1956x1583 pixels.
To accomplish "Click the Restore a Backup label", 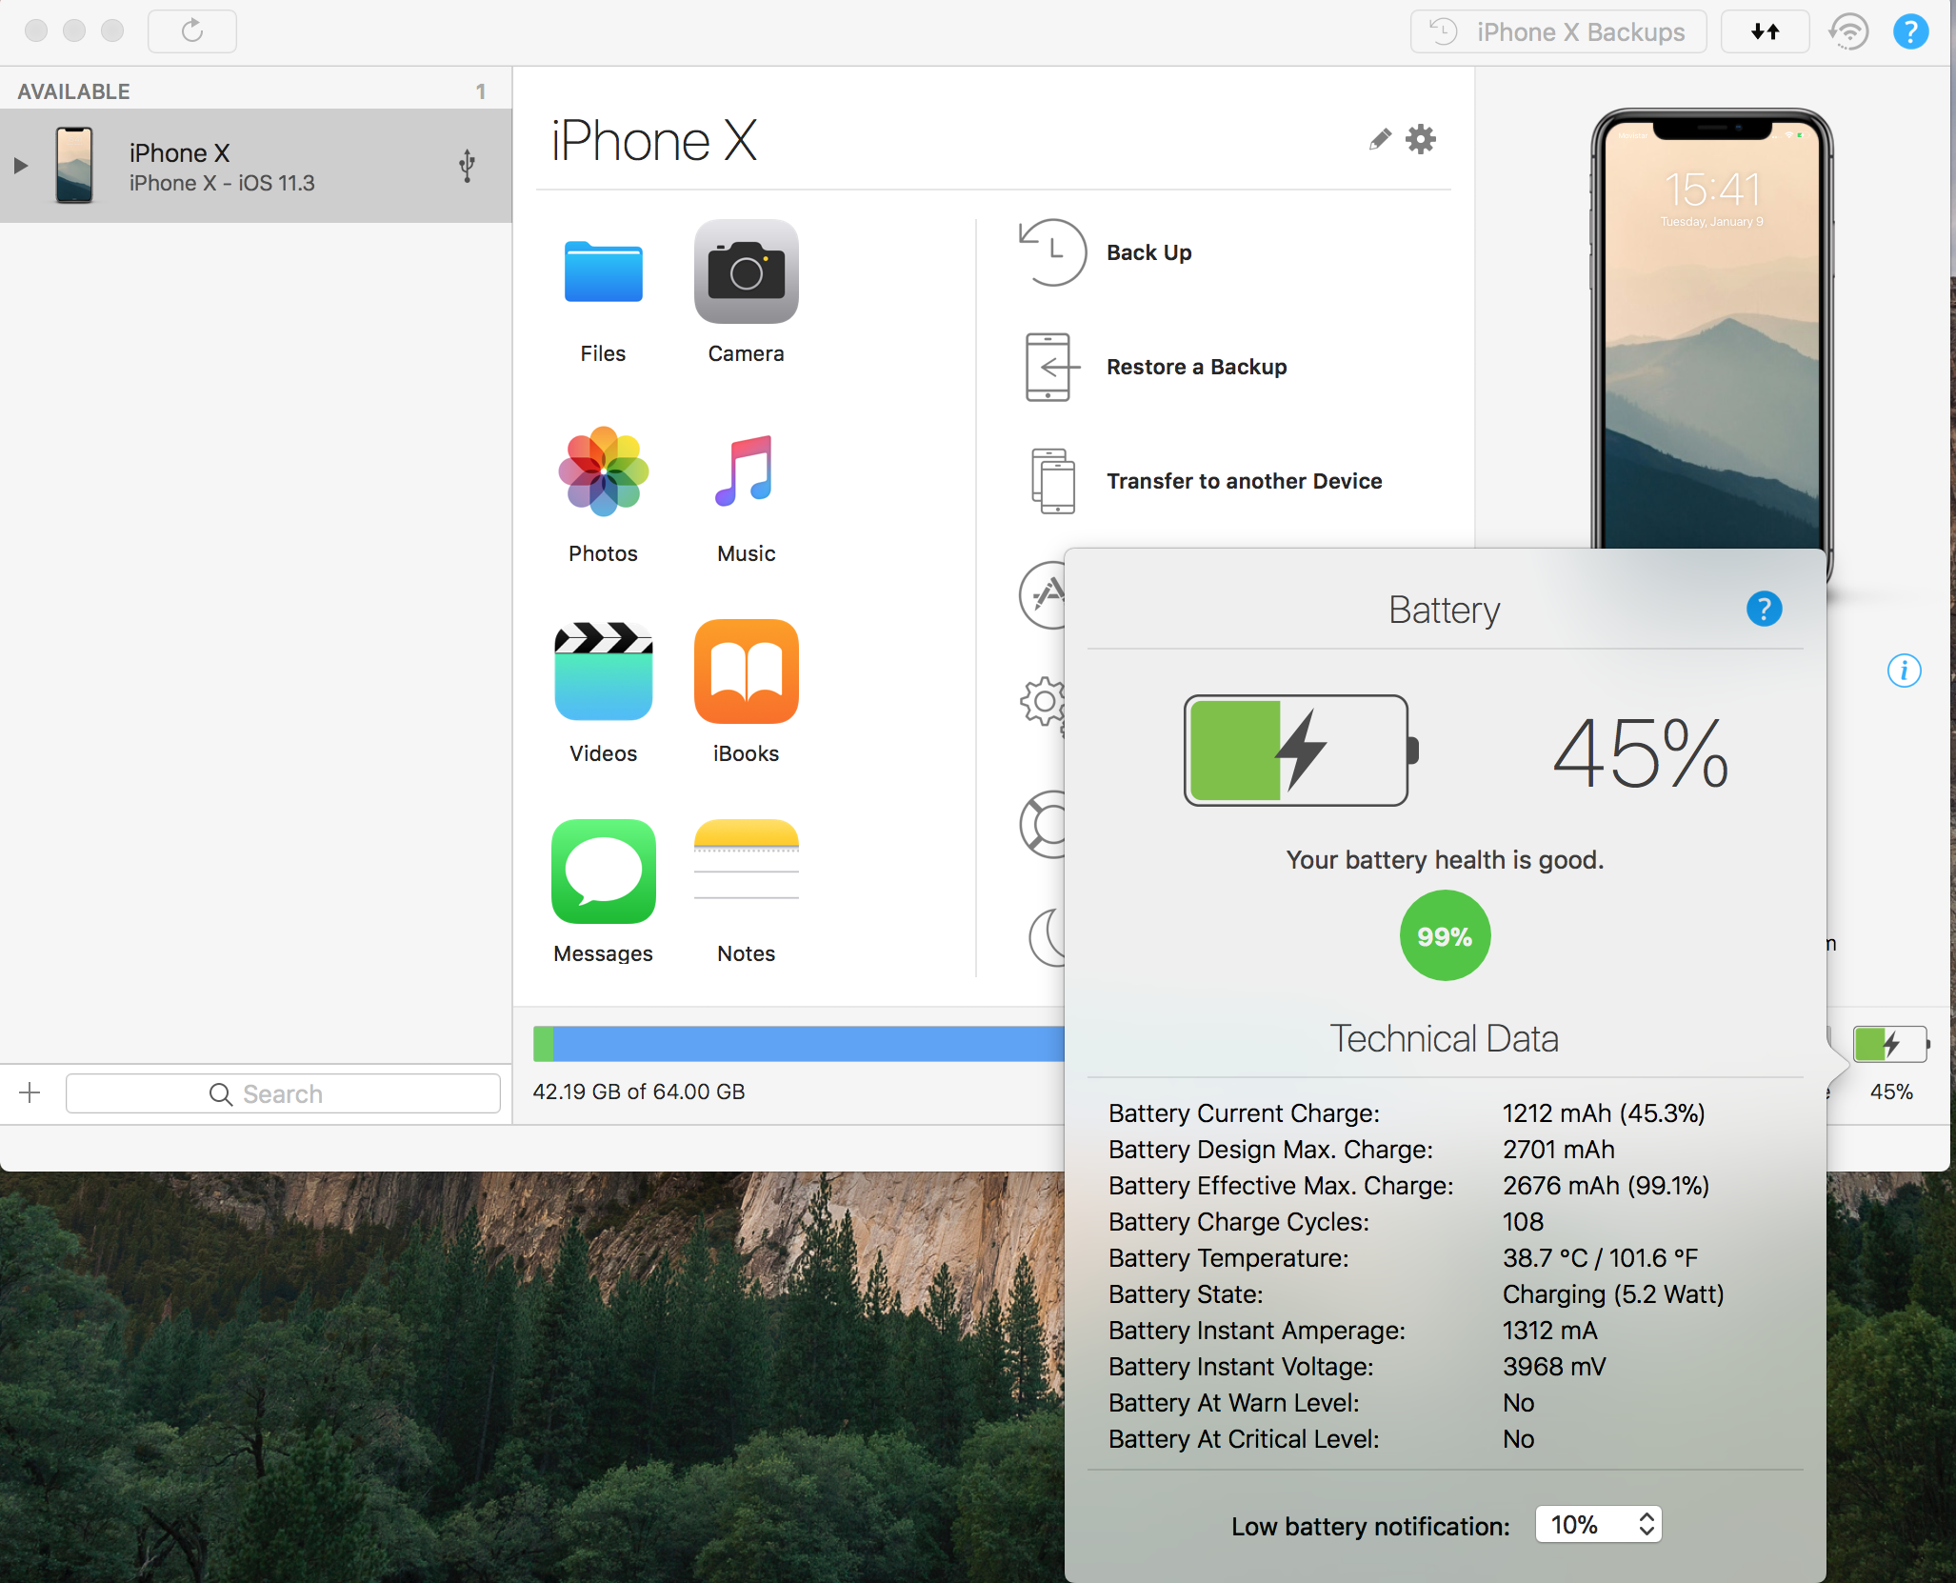I will click(1196, 367).
